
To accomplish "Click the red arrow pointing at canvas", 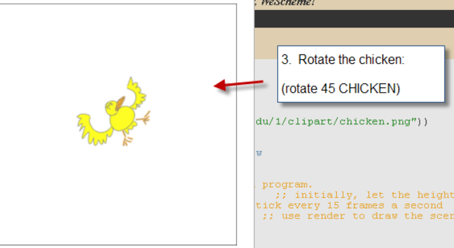I will 239,85.
